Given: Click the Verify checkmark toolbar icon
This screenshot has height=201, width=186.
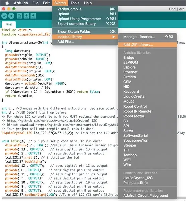Looking at the screenshot, I should point(4,16).
